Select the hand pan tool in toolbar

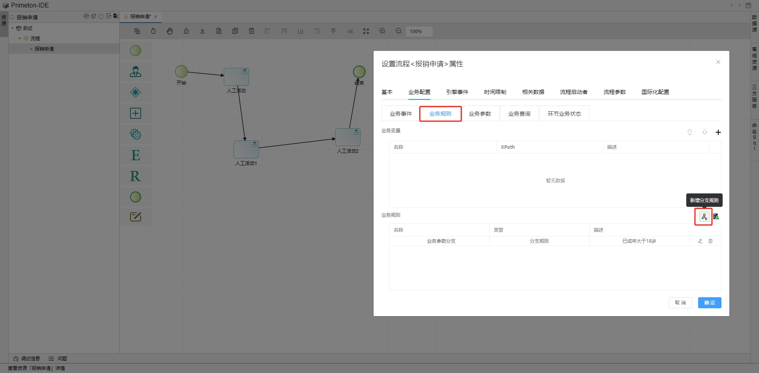(x=170, y=31)
